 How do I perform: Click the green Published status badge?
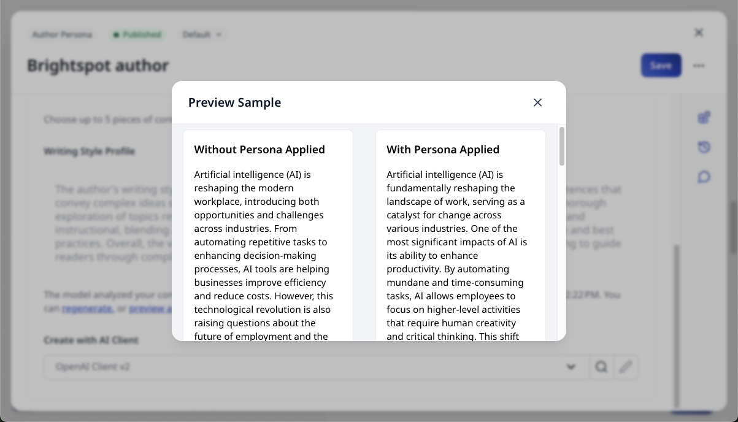[x=137, y=35]
